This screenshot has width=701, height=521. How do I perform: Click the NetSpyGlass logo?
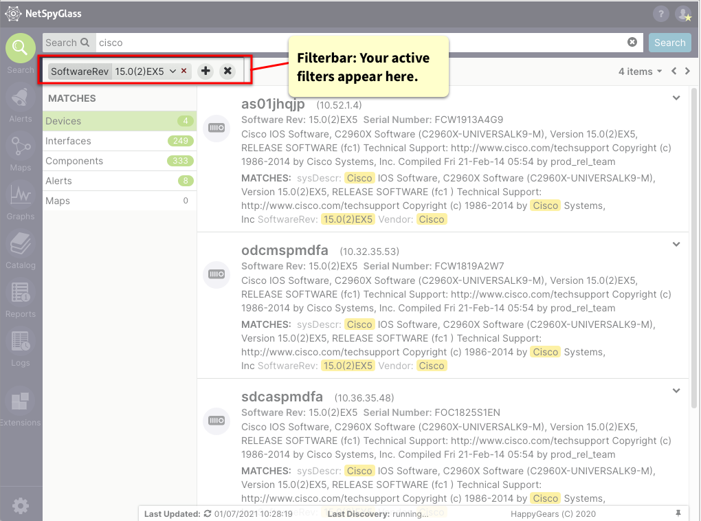(43, 14)
